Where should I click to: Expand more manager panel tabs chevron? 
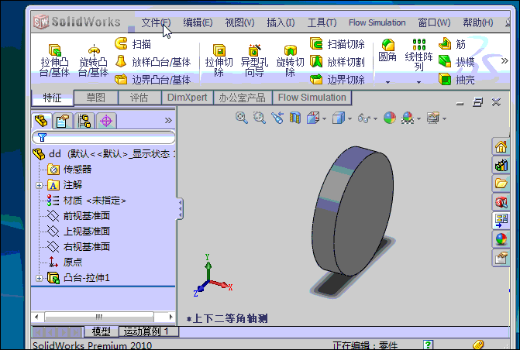click(168, 120)
